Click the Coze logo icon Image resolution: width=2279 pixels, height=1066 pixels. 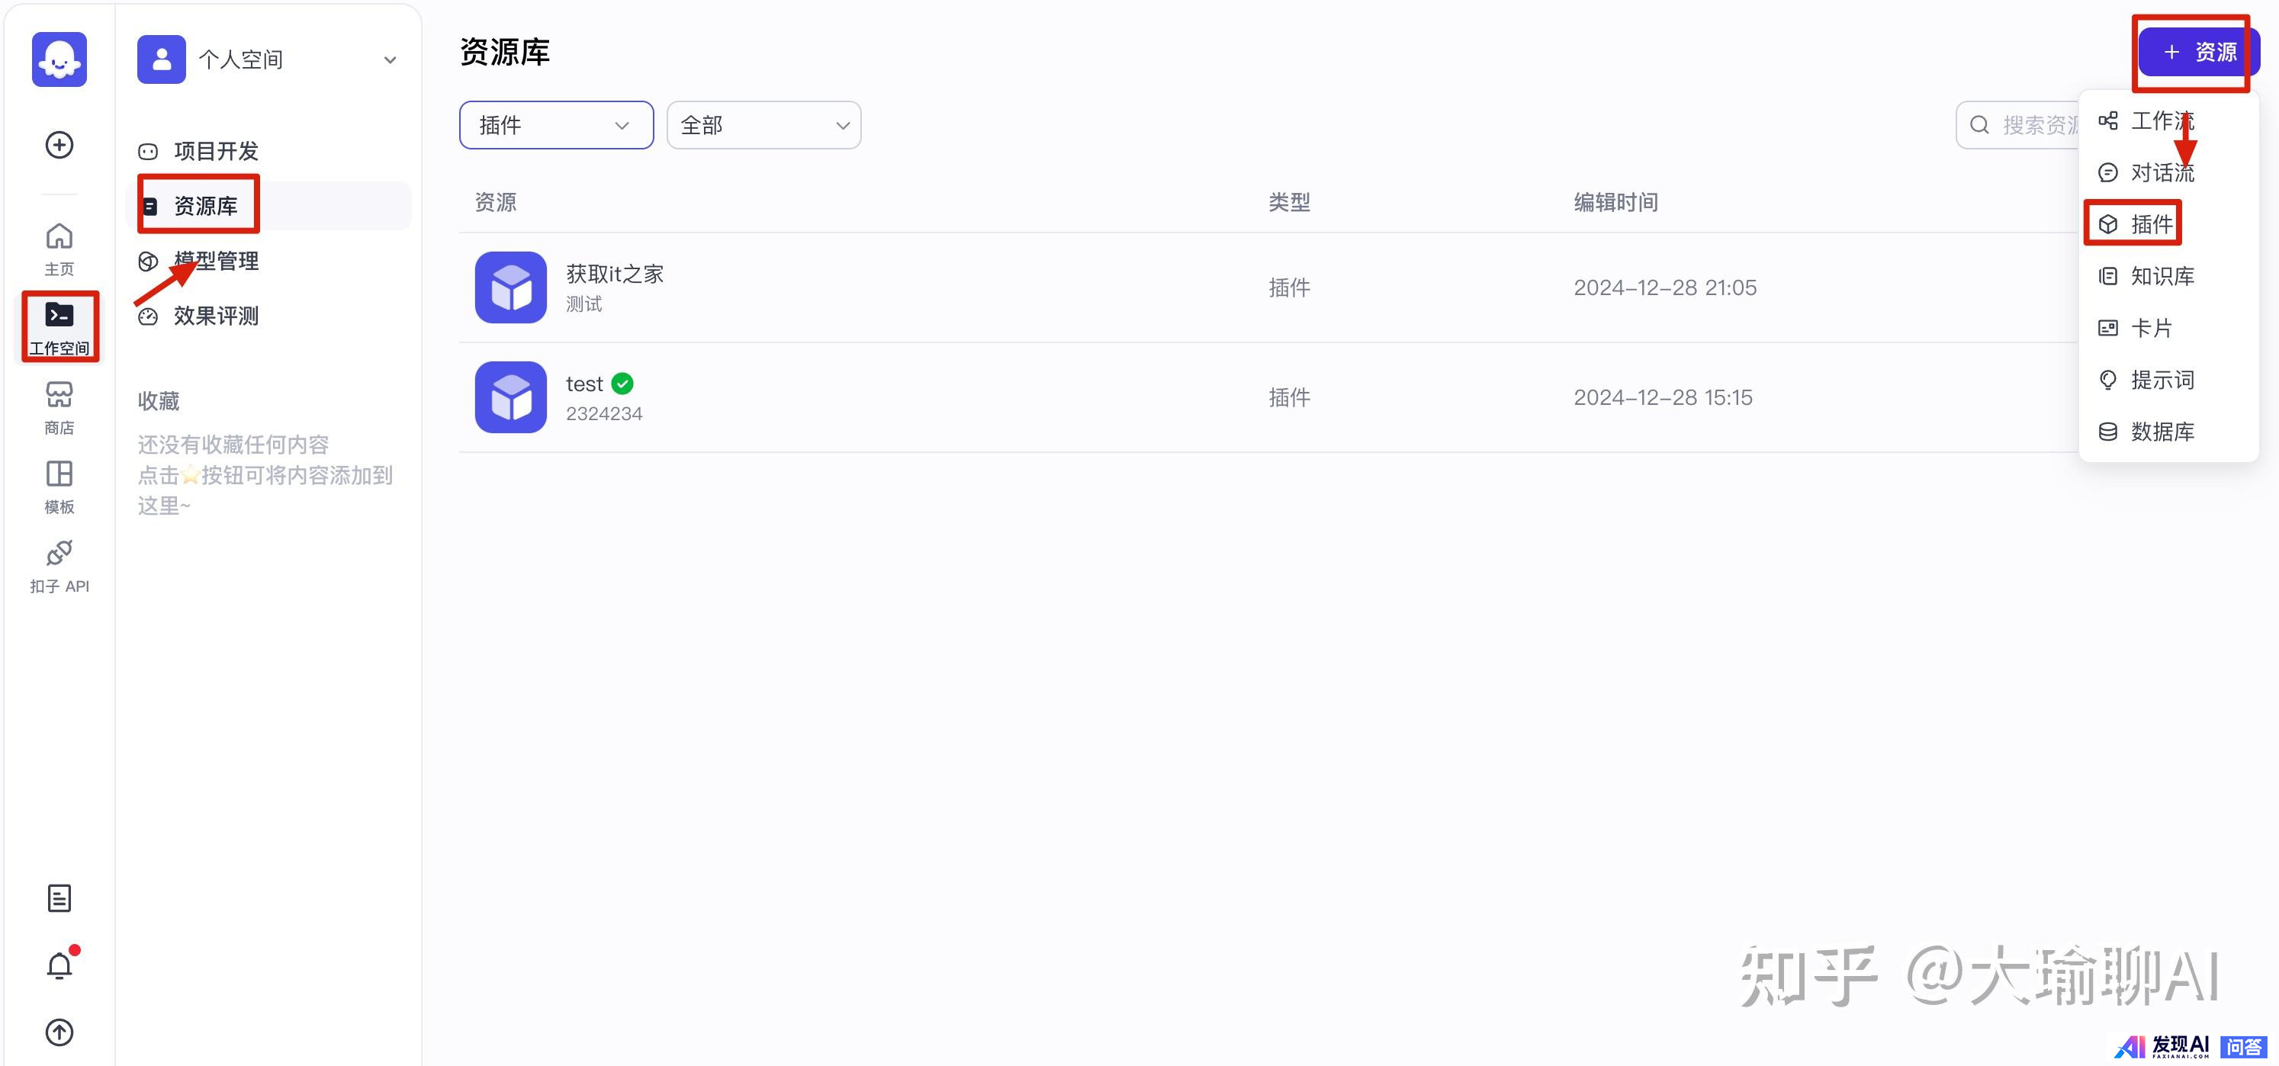click(59, 59)
